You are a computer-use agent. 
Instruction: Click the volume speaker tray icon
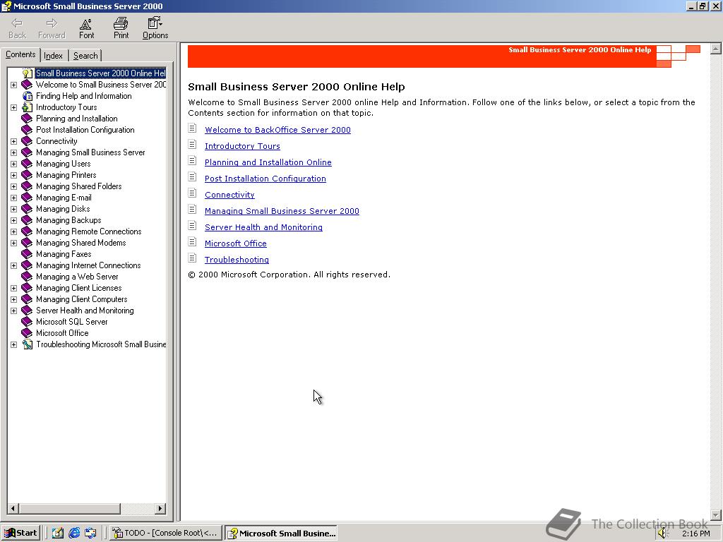pyautogui.click(x=662, y=534)
